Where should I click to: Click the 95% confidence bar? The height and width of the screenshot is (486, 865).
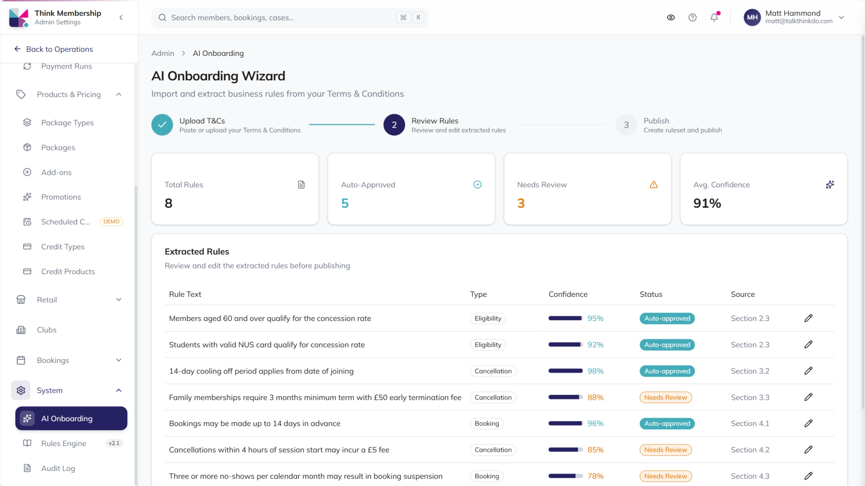click(566, 318)
